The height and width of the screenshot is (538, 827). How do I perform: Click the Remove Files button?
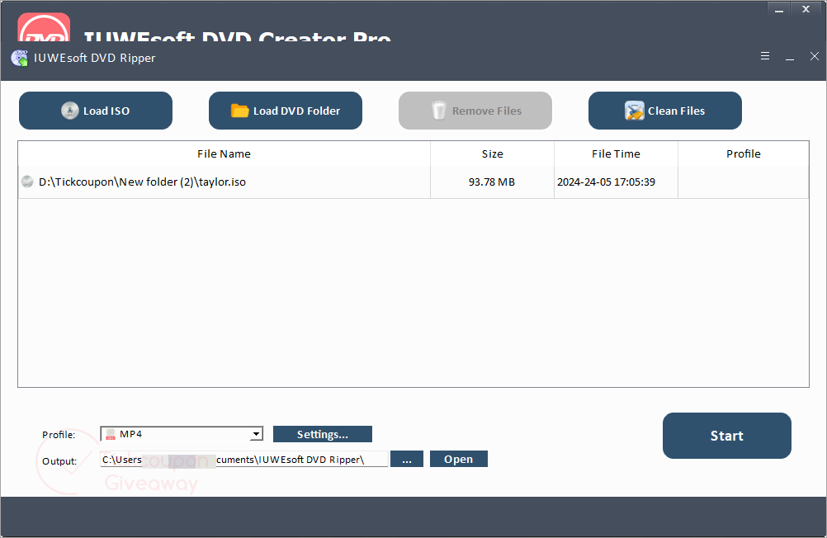475,111
